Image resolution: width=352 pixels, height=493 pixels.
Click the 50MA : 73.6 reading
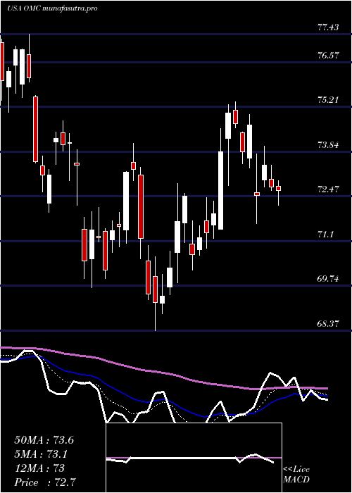click(x=44, y=440)
